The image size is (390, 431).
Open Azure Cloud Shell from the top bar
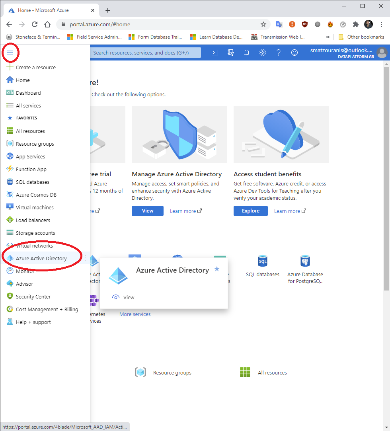click(215, 52)
